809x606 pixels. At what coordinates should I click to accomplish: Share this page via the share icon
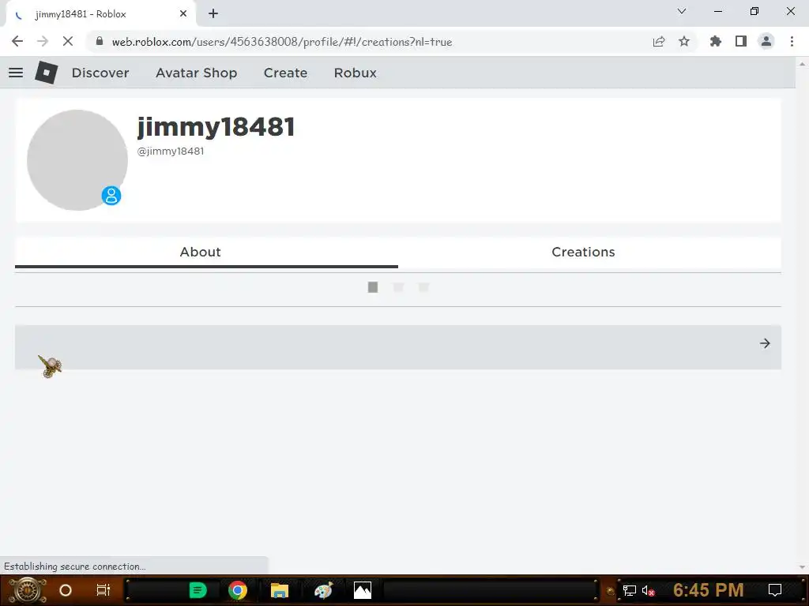pos(659,42)
